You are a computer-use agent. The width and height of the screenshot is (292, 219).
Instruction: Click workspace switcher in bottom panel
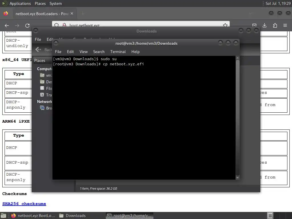point(270,216)
